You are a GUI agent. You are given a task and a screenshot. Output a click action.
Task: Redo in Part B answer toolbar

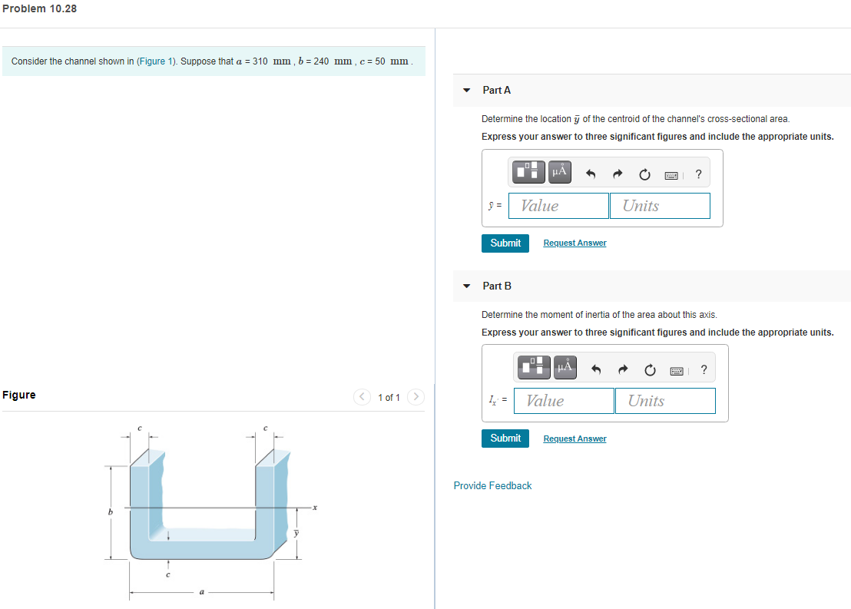[x=623, y=369]
